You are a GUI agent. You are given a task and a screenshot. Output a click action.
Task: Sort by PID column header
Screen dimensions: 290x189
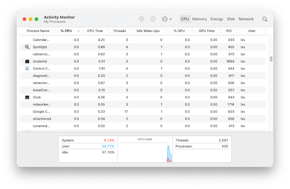tap(229, 31)
